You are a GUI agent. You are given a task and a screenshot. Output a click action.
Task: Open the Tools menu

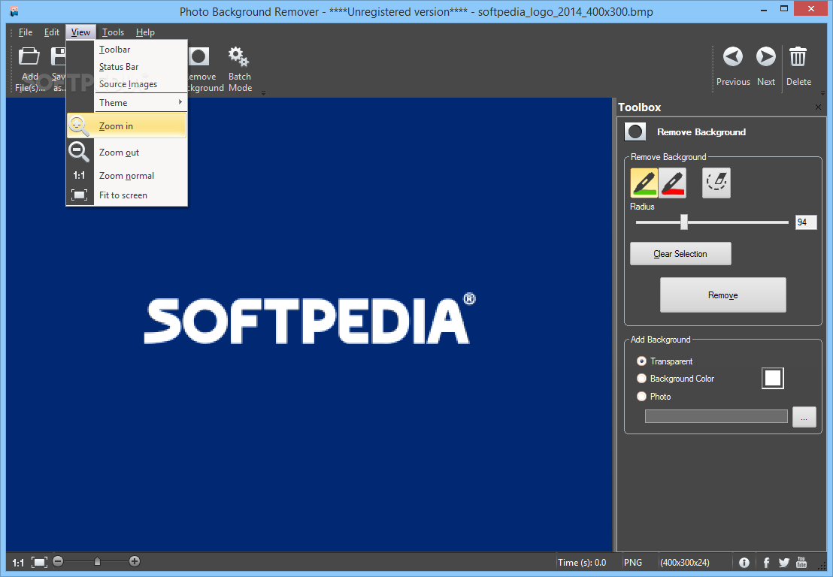click(114, 32)
